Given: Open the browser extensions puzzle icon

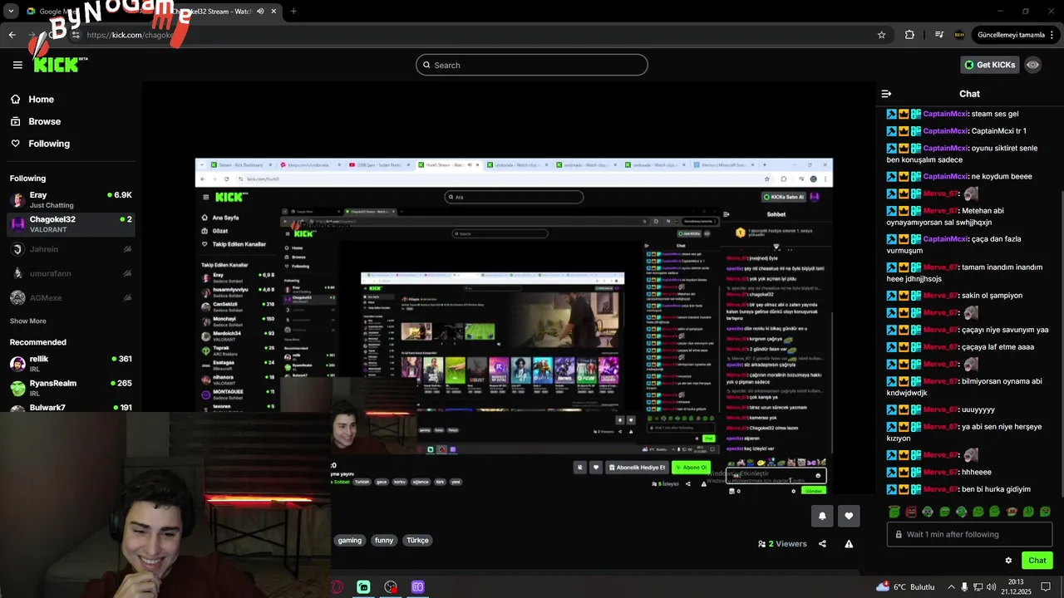Looking at the screenshot, I should [x=909, y=35].
